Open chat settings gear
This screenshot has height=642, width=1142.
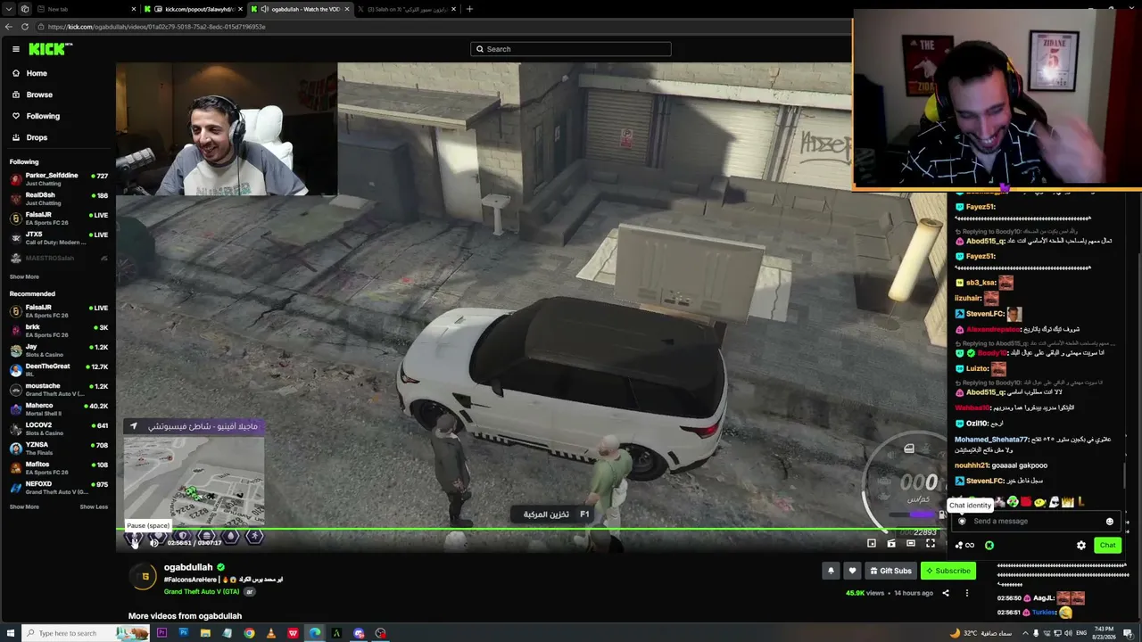(x=1081, y=545)
